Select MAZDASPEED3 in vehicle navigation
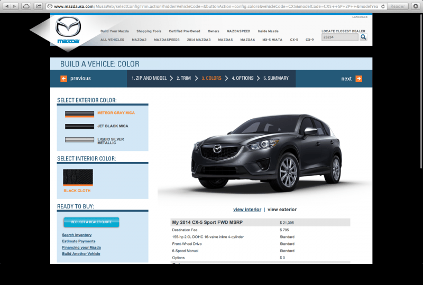The image size is (423, 285). (167, 40)
